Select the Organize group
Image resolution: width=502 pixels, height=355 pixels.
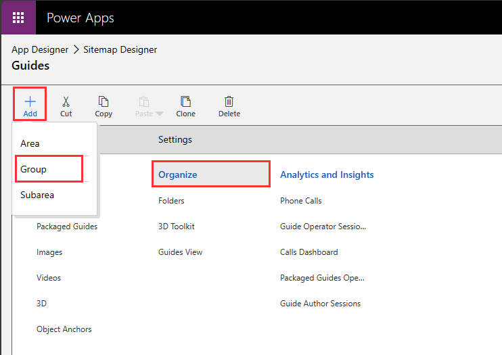(x=211, y=174)
